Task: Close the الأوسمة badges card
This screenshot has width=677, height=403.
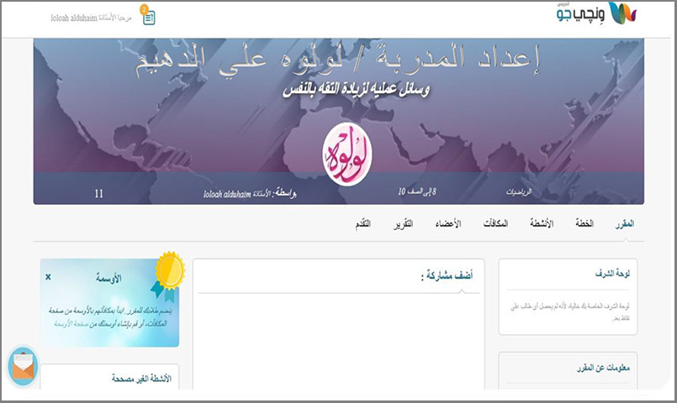Action: 48,277
